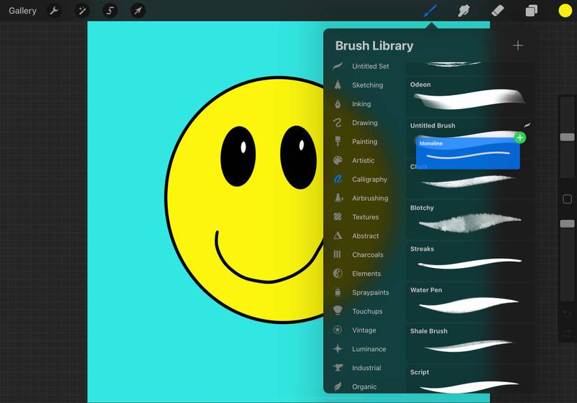This screenshot has height=403, width=577.
Task: Tap the undo arrow on sidebar
Action: pos(567,314)
